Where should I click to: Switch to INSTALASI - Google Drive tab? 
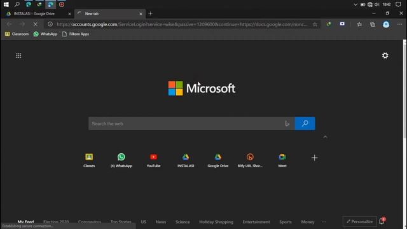[x=38, y=14]
